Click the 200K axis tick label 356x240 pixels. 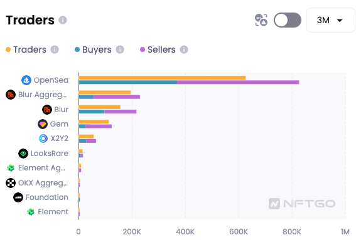click(132, 232)
